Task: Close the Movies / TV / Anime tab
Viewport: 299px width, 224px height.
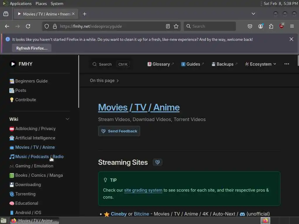Action: [73, 14]
